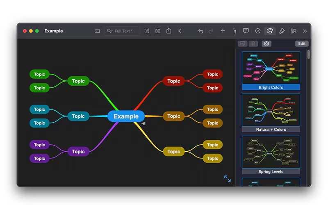Select the lower green child Topic
This screenshot has width=328, height=205.
(39, 88)
